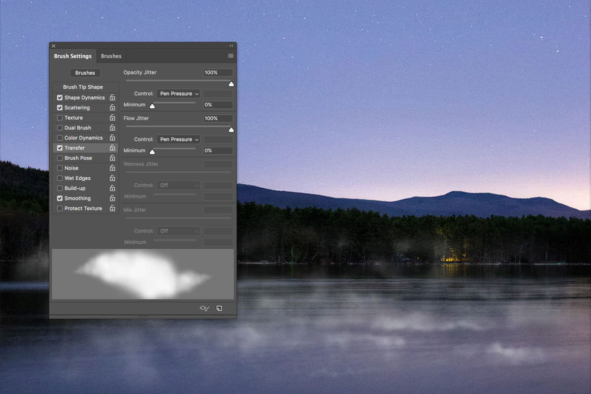
Task: Adjust Opacity Jitter Minimum slider handle
Action: tap(152, 106)
